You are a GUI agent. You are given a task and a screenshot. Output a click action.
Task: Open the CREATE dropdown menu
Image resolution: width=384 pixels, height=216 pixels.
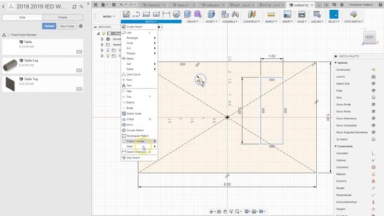point(192,22)
